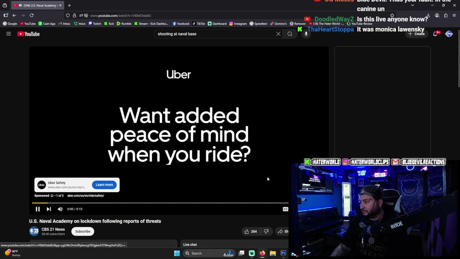Switch to the U.S. Naval Academy tab
This screenshot has height=259, width=460.
(x=37, y=5)
